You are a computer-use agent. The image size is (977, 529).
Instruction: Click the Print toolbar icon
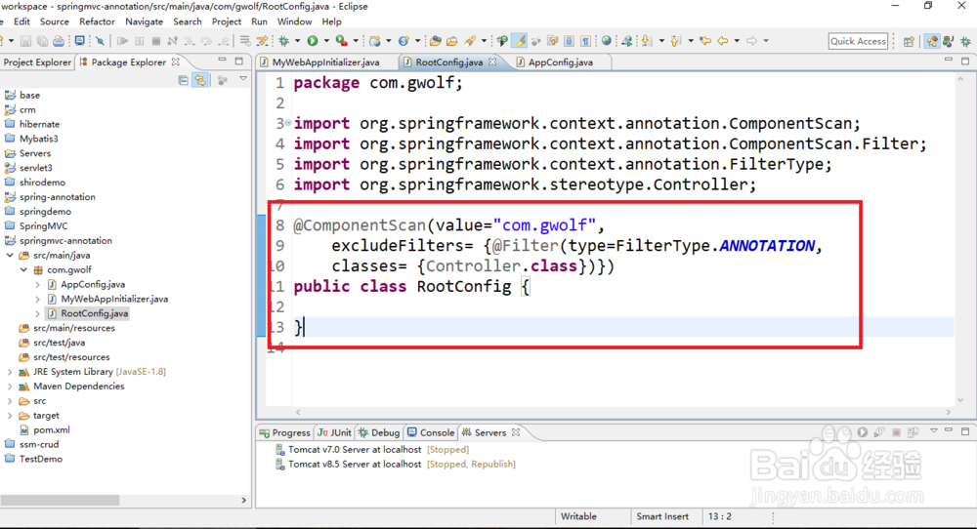58,41
